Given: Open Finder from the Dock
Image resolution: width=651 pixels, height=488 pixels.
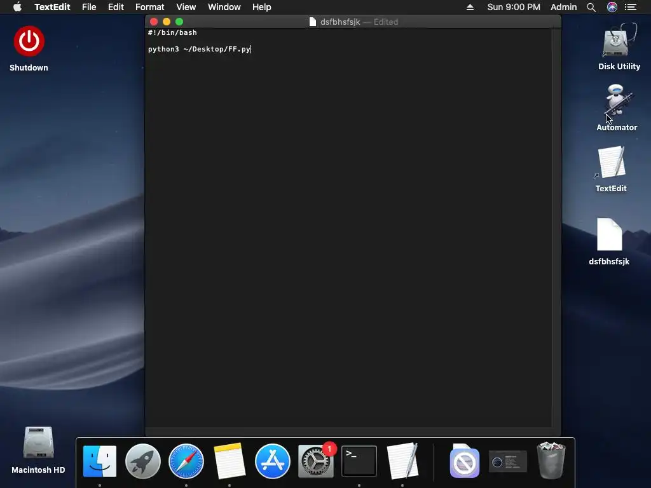Looking at the screenshot, I should [x=100, y=461].
